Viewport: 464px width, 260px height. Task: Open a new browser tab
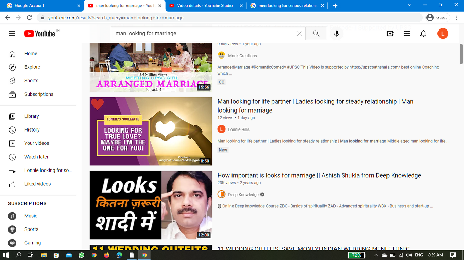(335, 6)
